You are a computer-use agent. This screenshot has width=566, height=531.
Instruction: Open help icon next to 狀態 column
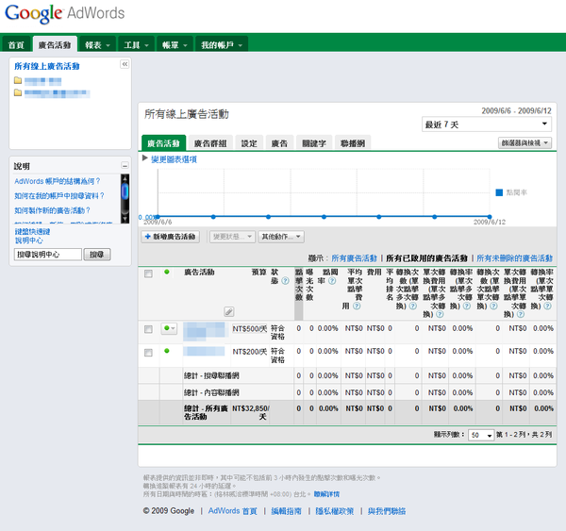pos(285,281)
